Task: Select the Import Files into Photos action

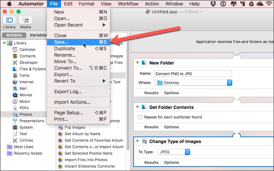Action: pyautogui.click(x=86, y=160)
